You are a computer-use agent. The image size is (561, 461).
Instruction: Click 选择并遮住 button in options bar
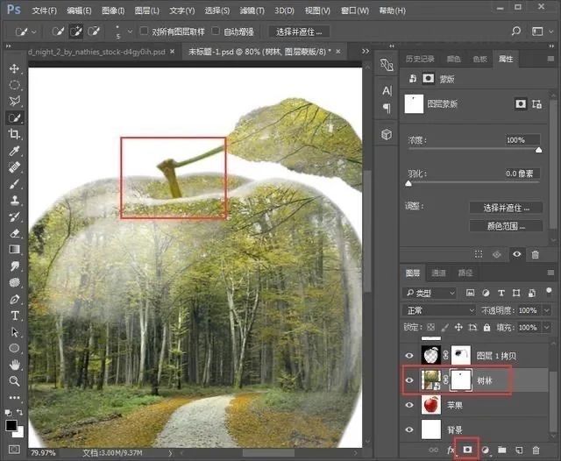(x=298, y=32)
